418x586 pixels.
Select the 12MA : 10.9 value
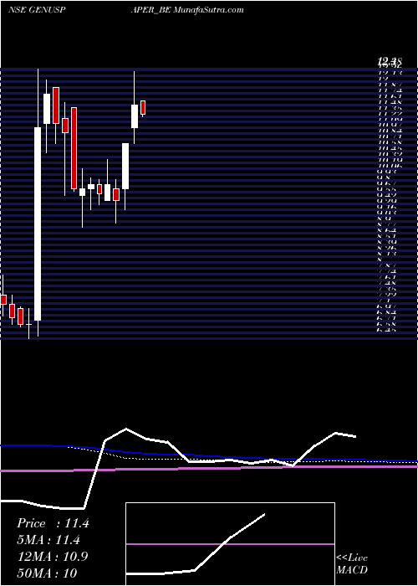53,556
